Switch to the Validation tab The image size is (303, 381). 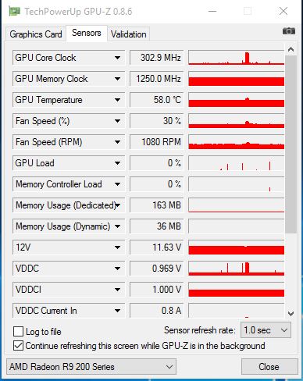pyautogui.click(x=128, y=34)
